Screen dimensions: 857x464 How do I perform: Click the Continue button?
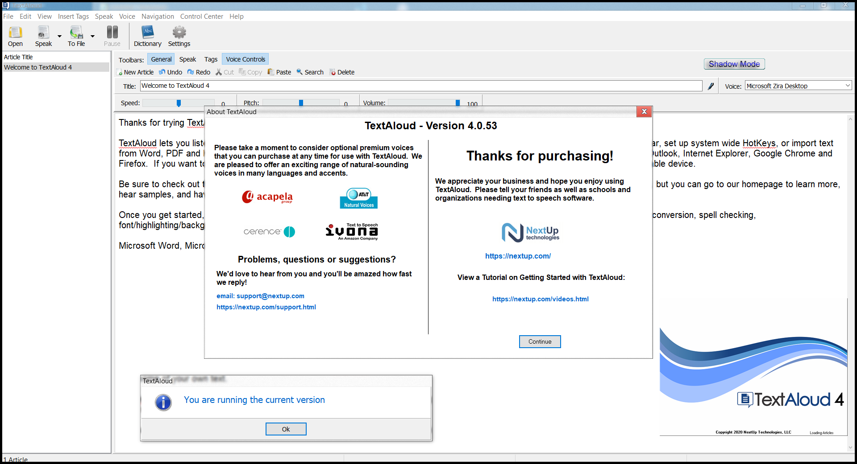(x=540, y=341)
